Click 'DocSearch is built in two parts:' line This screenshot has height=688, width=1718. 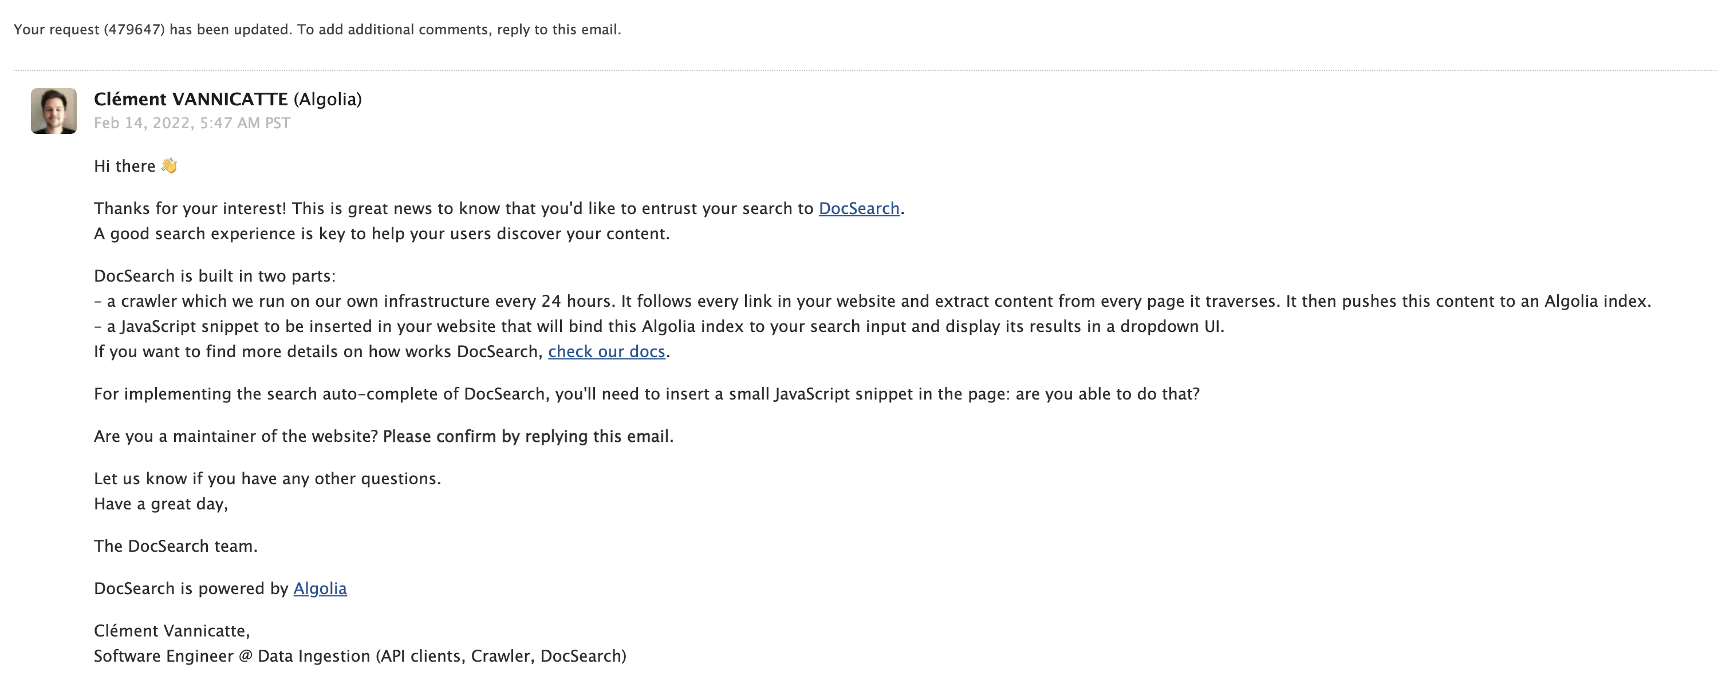[x=215, y=276]
